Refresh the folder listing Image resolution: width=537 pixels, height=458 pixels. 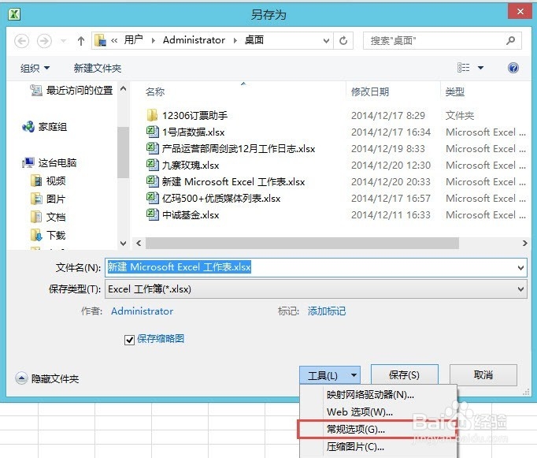343,41
